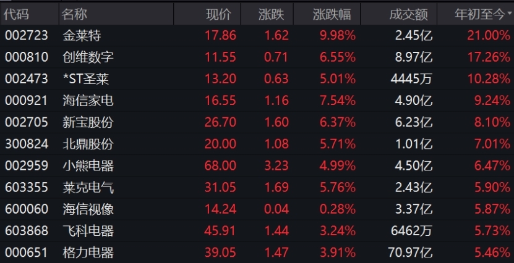Sort by 年初至今 column arrow
Screen dimensions: 514x263
(x=510, y=14)
